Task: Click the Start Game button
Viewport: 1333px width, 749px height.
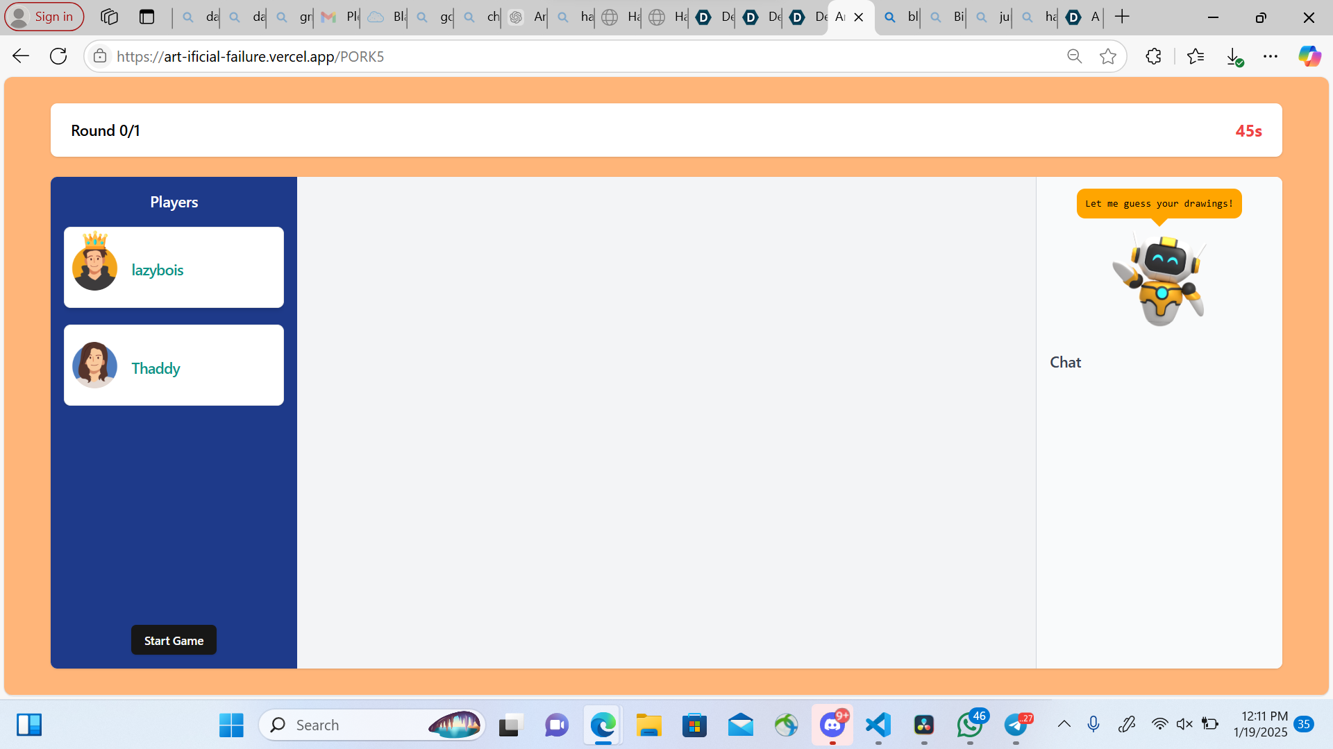Action: [x=174, y=640]
